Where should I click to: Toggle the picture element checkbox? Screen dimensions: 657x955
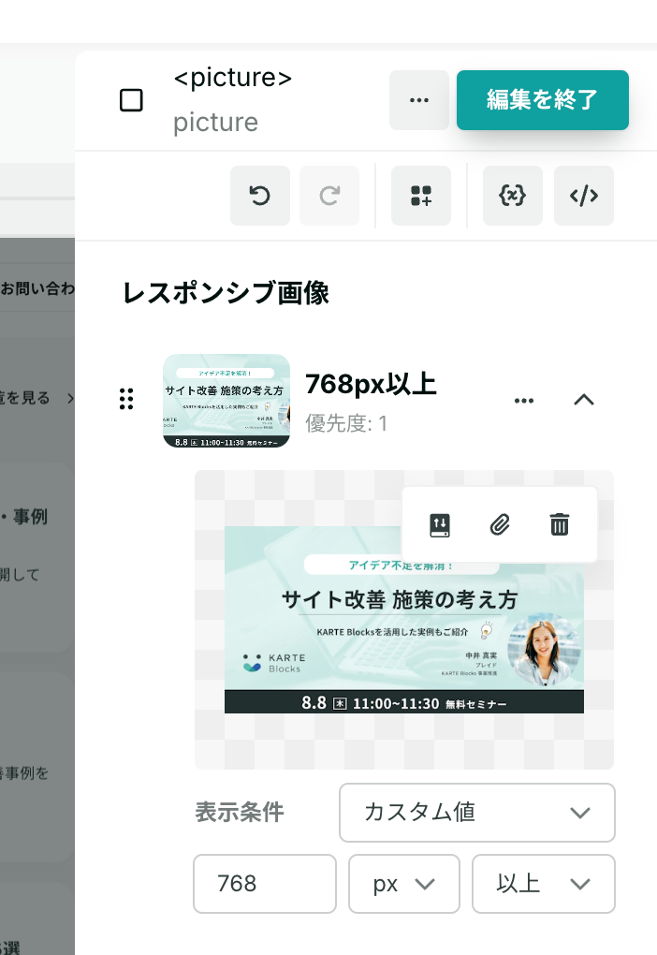point(131,100)
